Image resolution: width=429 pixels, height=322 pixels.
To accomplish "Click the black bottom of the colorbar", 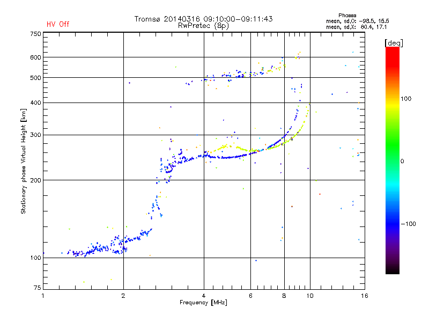I will coord(393,270).
